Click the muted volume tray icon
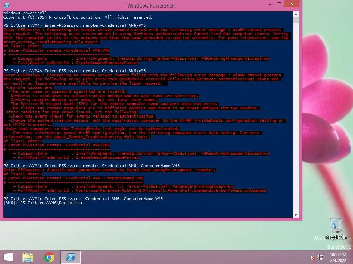This screenshot has height=264, width=353. pyautogui.click(x=312, y=257)
